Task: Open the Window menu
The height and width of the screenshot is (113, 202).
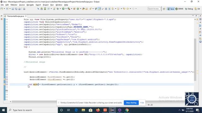Action: click(x=59, y=5)
